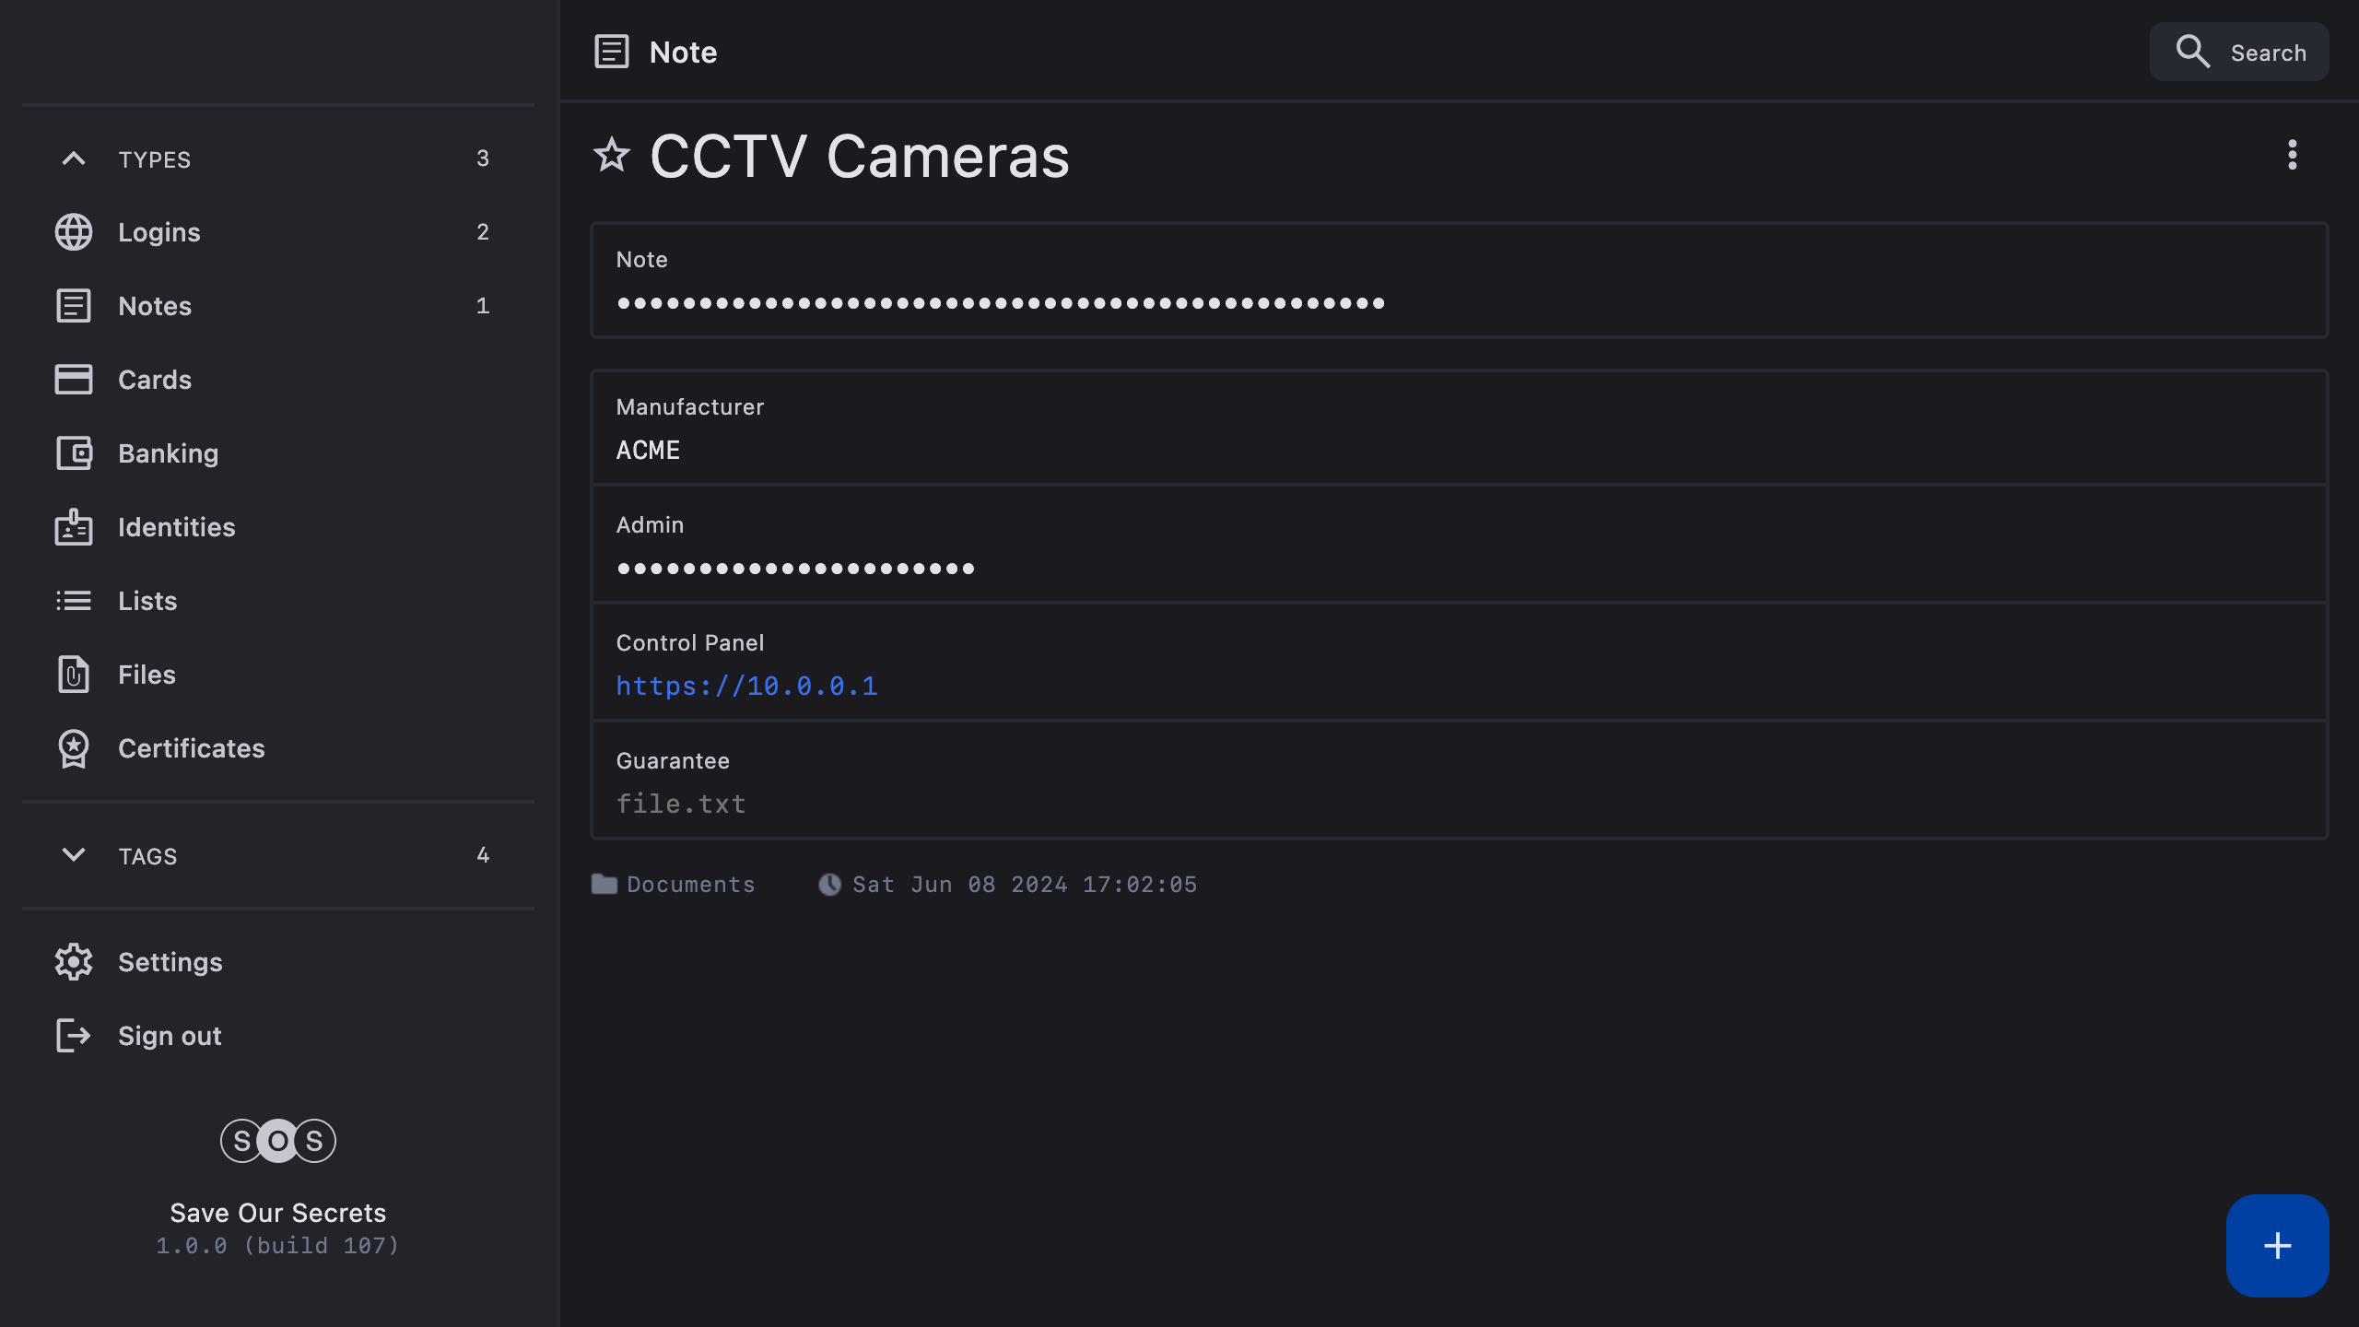
Task: Open the file.txt Guarantee attachment
Action: click(x=681, y=804)
